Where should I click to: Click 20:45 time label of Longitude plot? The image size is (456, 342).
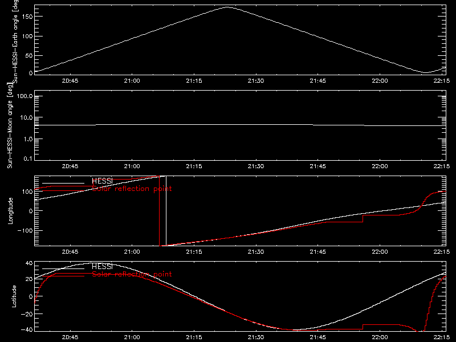pyautogui.click(x=70, y=251)
